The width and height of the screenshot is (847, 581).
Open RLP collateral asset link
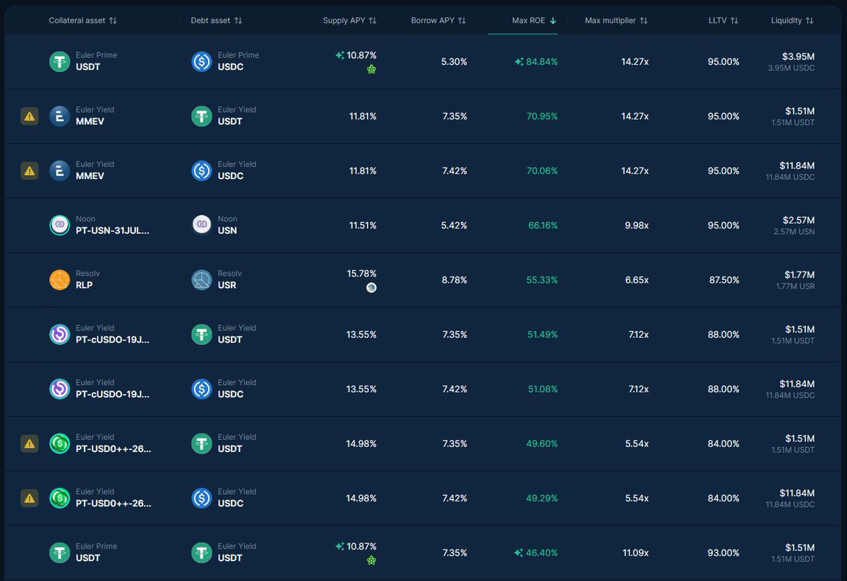84,285
